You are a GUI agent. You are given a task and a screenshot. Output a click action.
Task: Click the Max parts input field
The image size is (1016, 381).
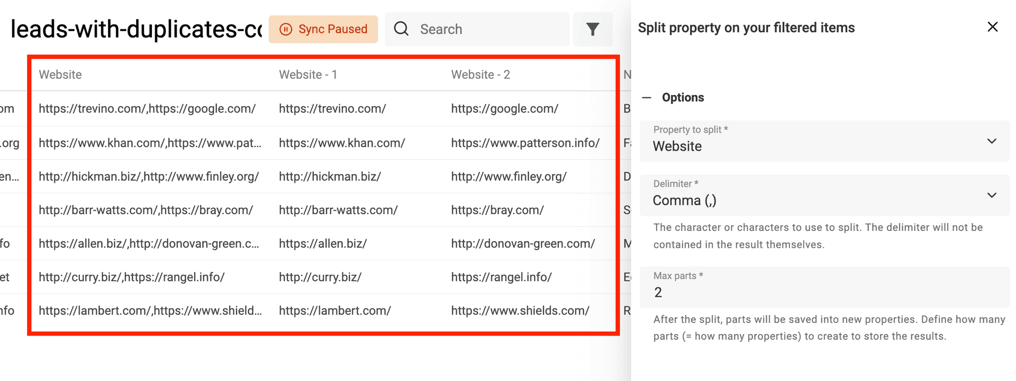(x=824, y=292)
